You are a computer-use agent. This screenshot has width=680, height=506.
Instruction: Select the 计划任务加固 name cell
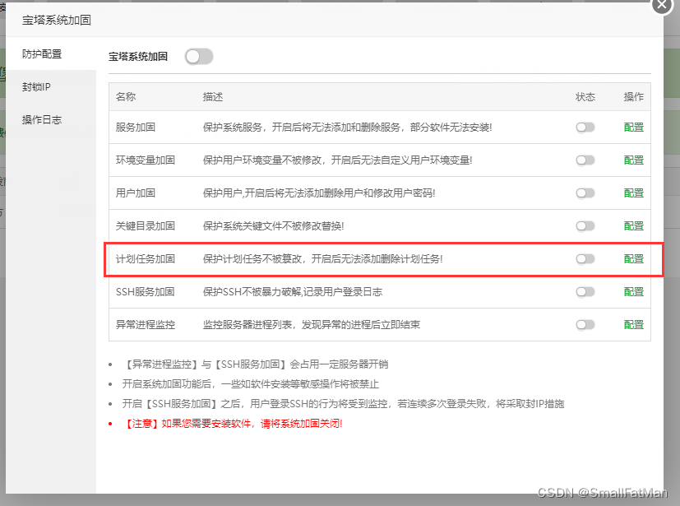pyautogui.click(x=146, y=259)
